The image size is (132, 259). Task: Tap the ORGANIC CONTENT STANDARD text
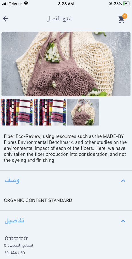pyautogui.click(x=38, y=200)
